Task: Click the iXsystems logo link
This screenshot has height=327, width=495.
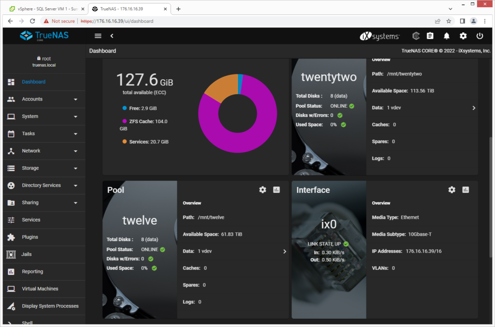Action: coord(380,36)
